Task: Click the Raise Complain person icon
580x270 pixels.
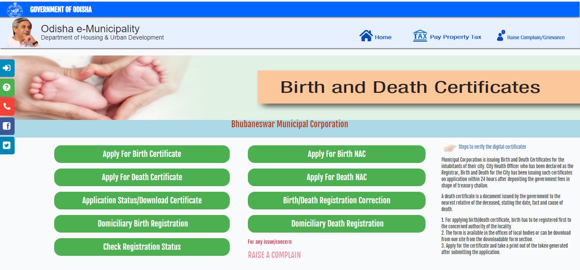Action: [x=500, y=36]
